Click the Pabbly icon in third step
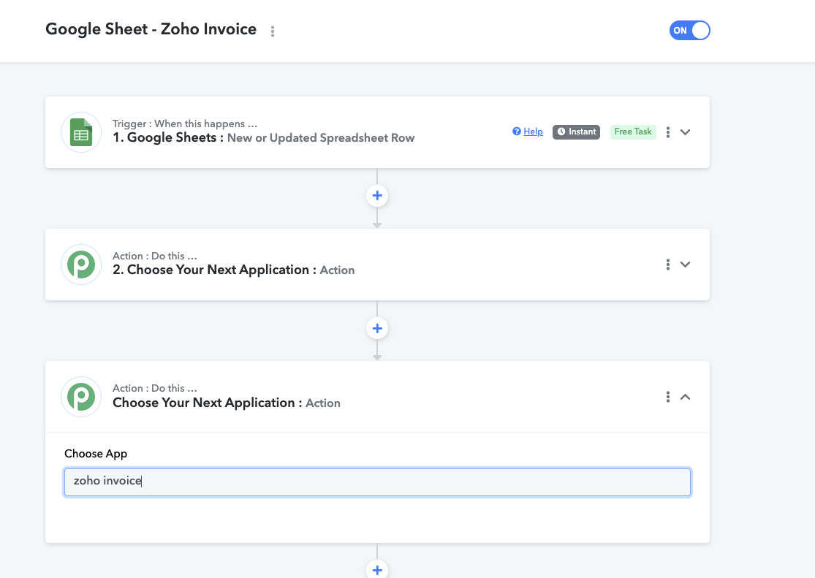Screen dimensions: 815x578 [81, 397]
